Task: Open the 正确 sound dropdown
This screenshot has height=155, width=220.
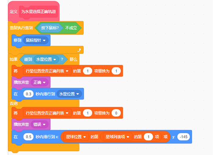Action: 39,82
